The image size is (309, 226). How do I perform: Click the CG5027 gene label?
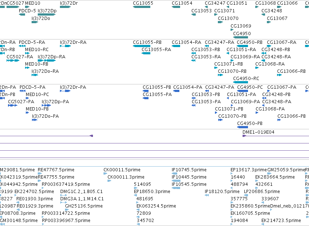pyautogui.click(x=15, y=3)
